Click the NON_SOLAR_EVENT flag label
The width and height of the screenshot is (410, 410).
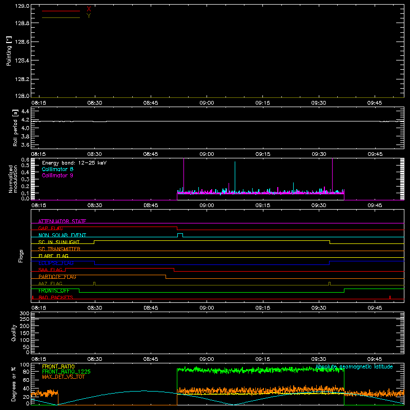click(62, 235)
